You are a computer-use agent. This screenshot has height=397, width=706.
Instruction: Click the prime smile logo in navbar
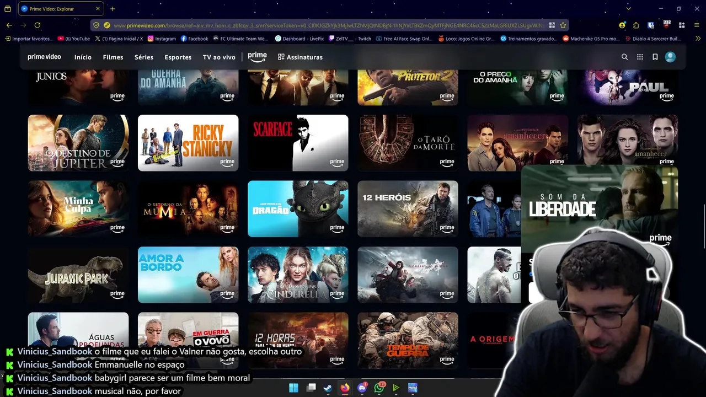tap(257, 57)
